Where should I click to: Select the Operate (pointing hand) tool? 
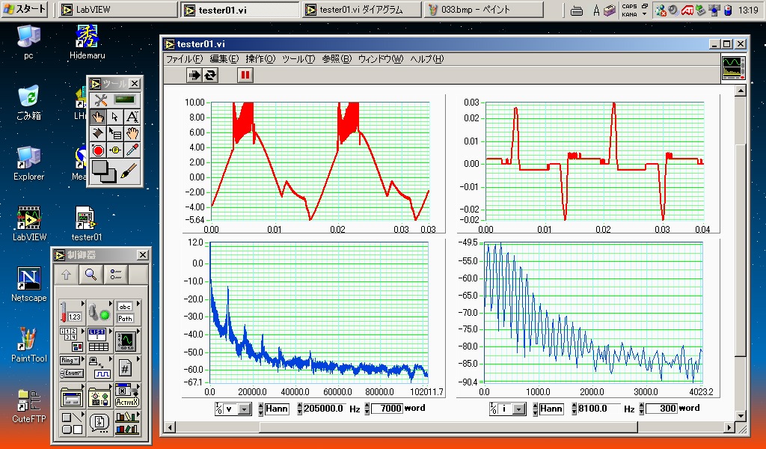click(98, 117)
